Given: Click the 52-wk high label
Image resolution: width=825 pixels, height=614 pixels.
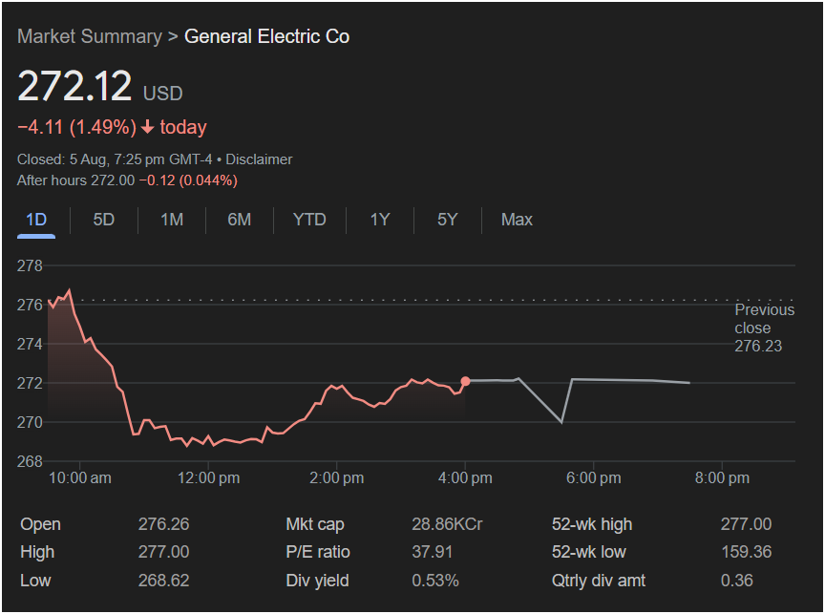Looking at the screenshot, I should pyautogui.click(x=592, y=524).
